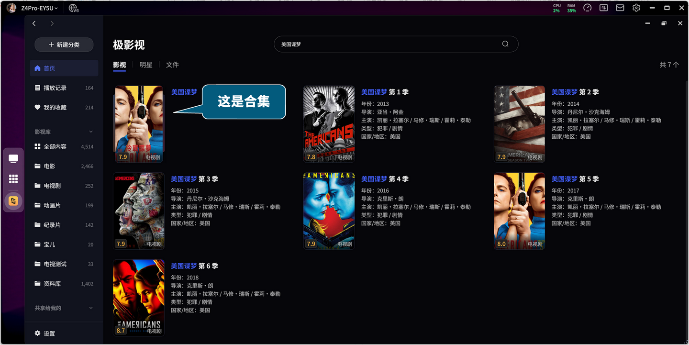Open the app grid icon in left dock
Image resolution: width=689 pixels, height=345 pixels.
(13, 179)
